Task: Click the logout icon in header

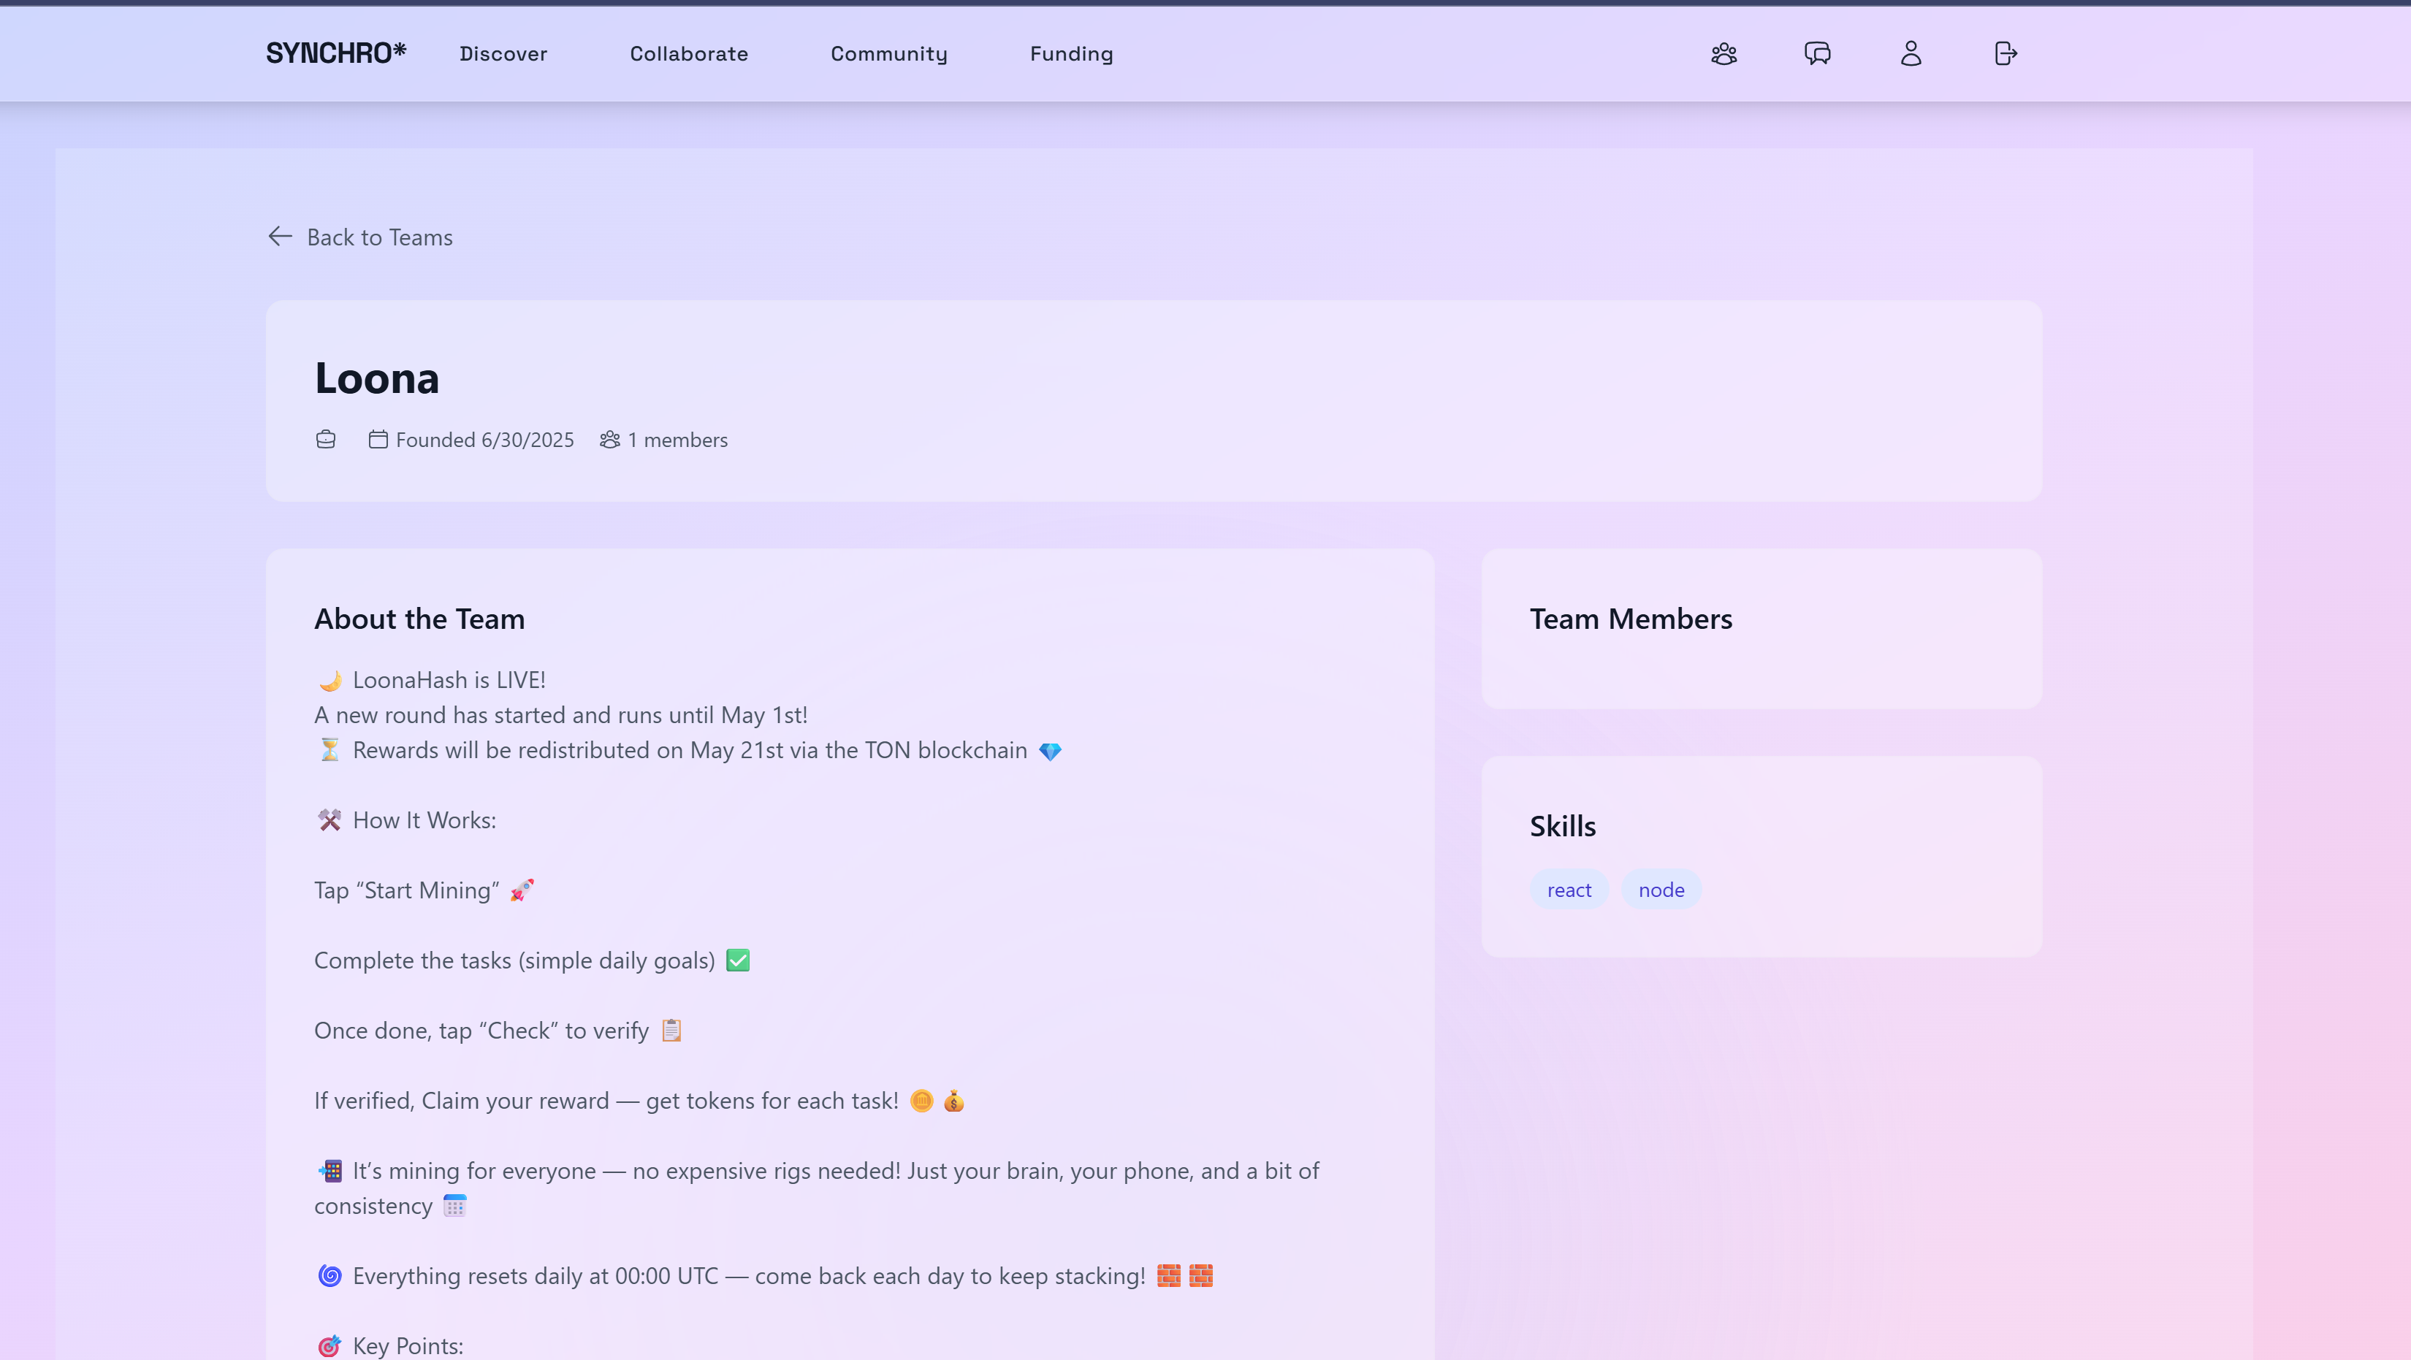Action: [2005, 53]
